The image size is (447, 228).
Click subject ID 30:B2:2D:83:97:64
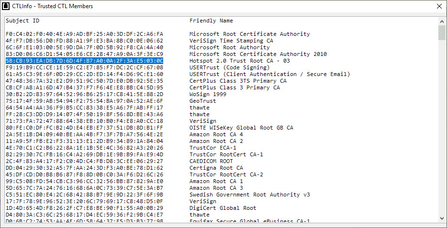[x=84, y=94]
